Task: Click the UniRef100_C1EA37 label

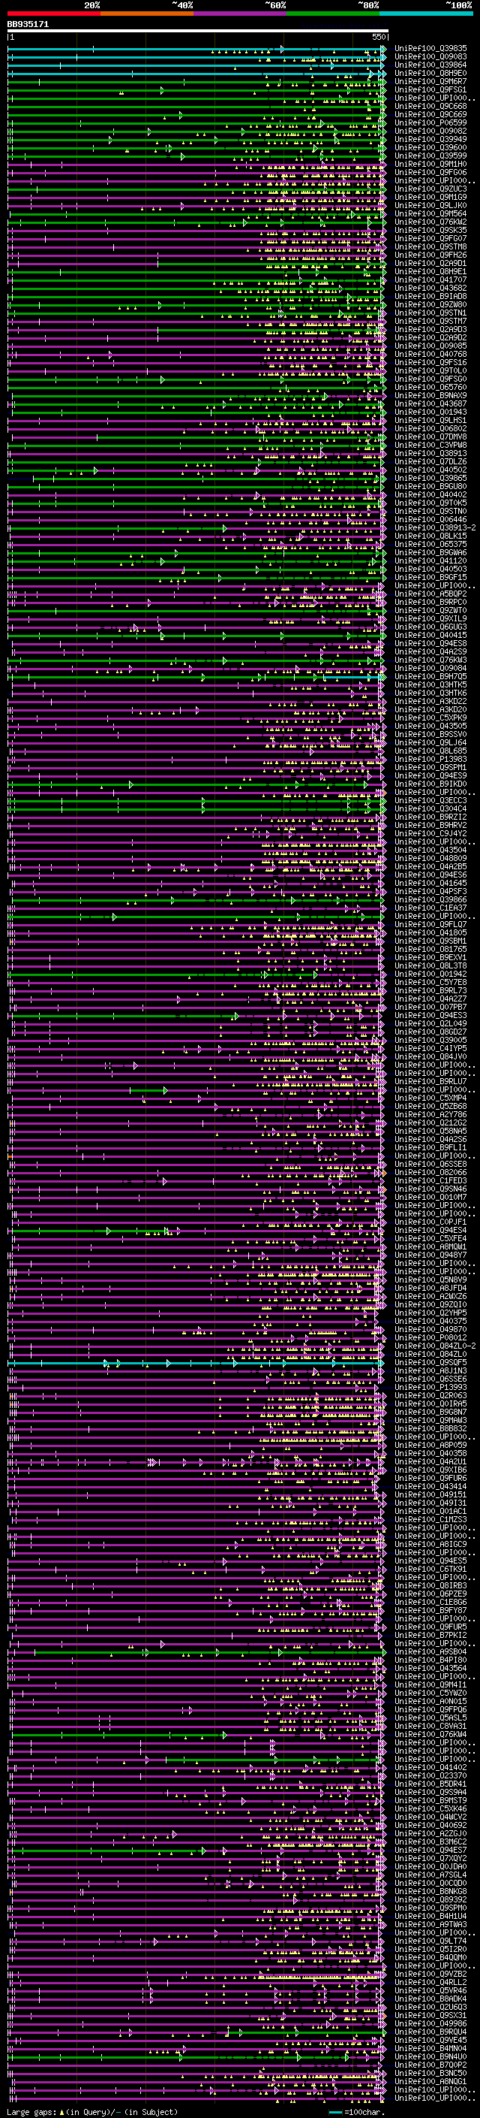Action: click(430, 908)
